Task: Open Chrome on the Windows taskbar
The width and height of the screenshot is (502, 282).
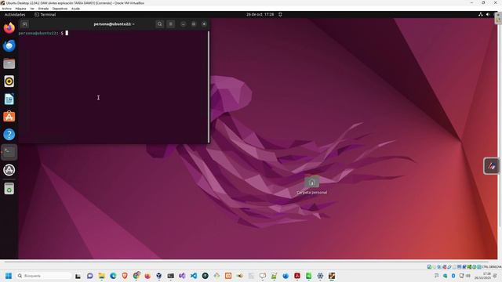Action: tap(136, 276)
